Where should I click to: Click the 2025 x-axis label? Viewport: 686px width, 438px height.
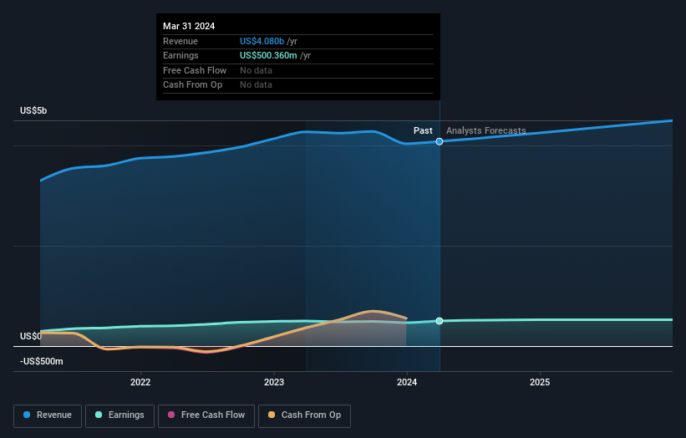click(x=540, y=383)
